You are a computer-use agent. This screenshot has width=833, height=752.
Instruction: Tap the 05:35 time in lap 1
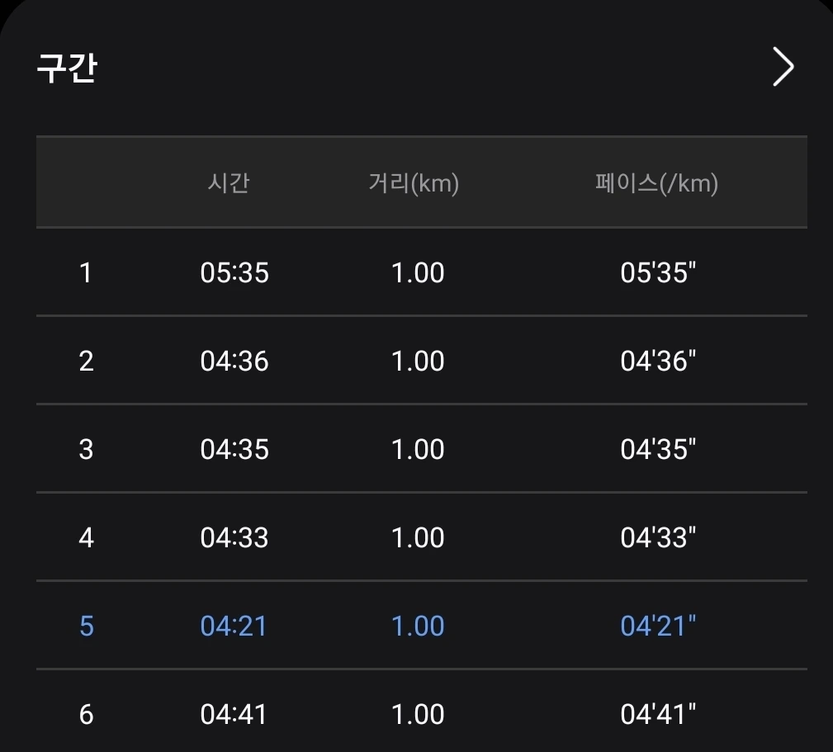pos(234,272)
